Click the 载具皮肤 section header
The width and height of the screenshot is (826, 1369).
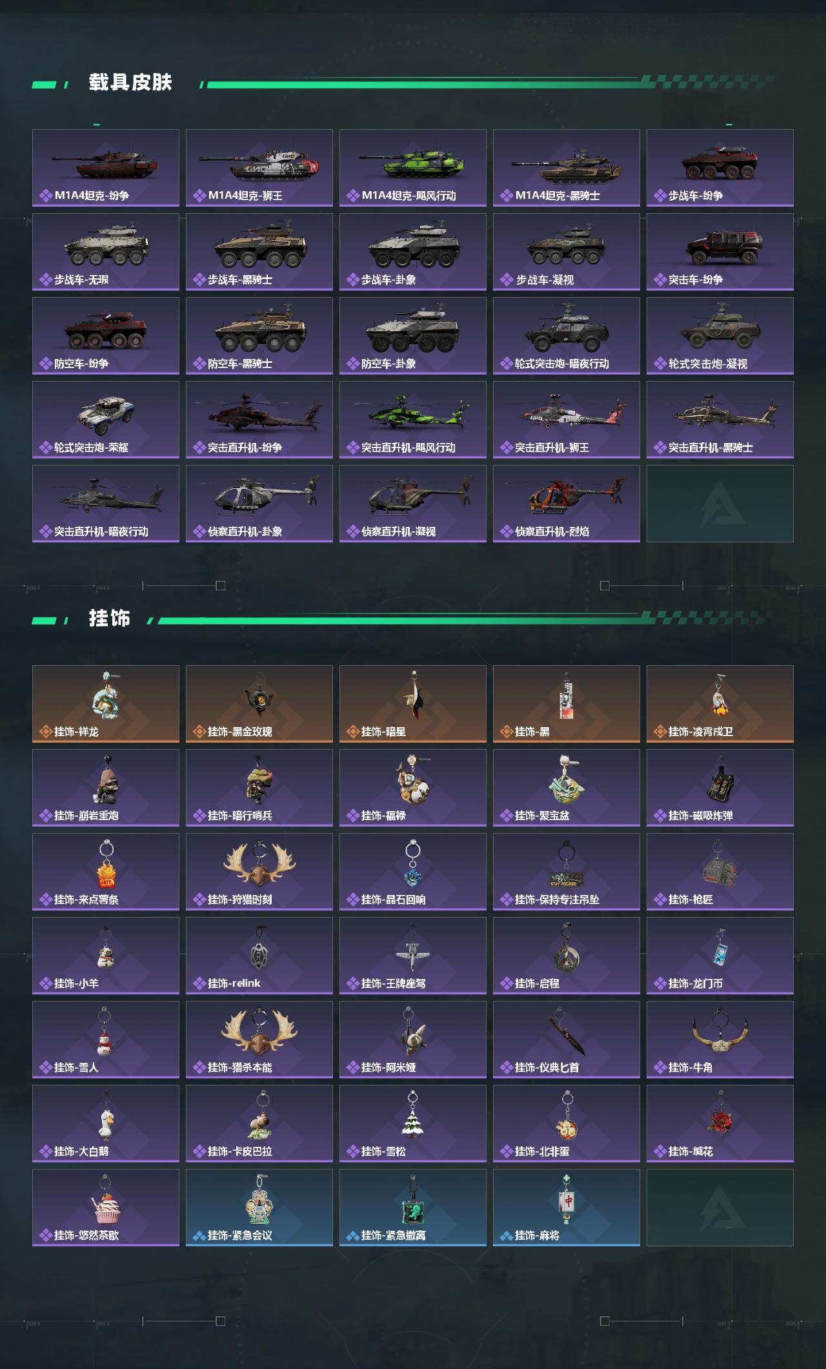click(130, 83)
